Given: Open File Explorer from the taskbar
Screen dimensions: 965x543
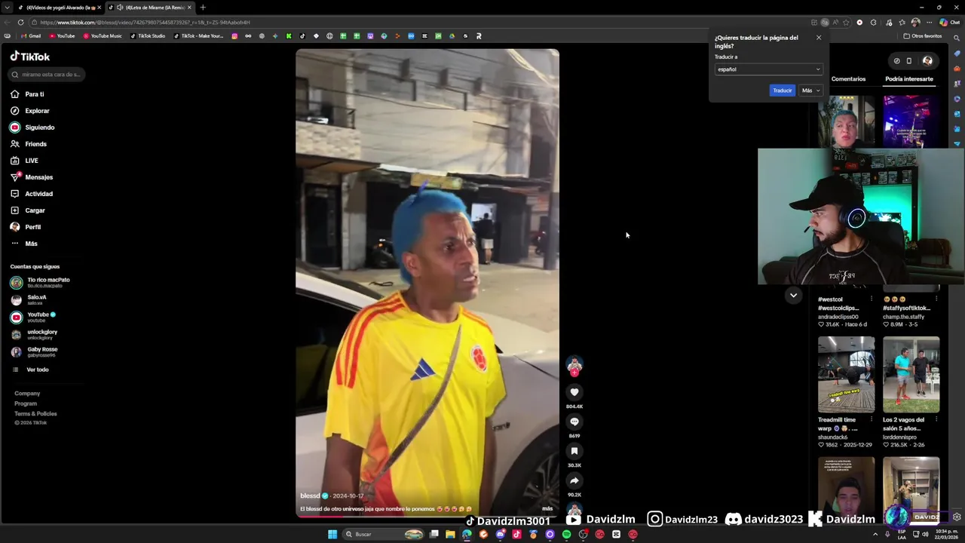Looking at the screenshot, I should [450, 534].
